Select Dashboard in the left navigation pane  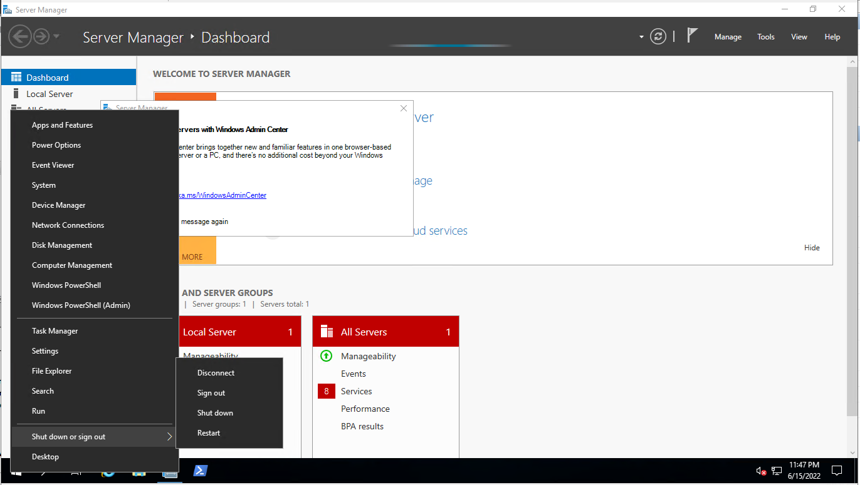[x=68, y=78]
